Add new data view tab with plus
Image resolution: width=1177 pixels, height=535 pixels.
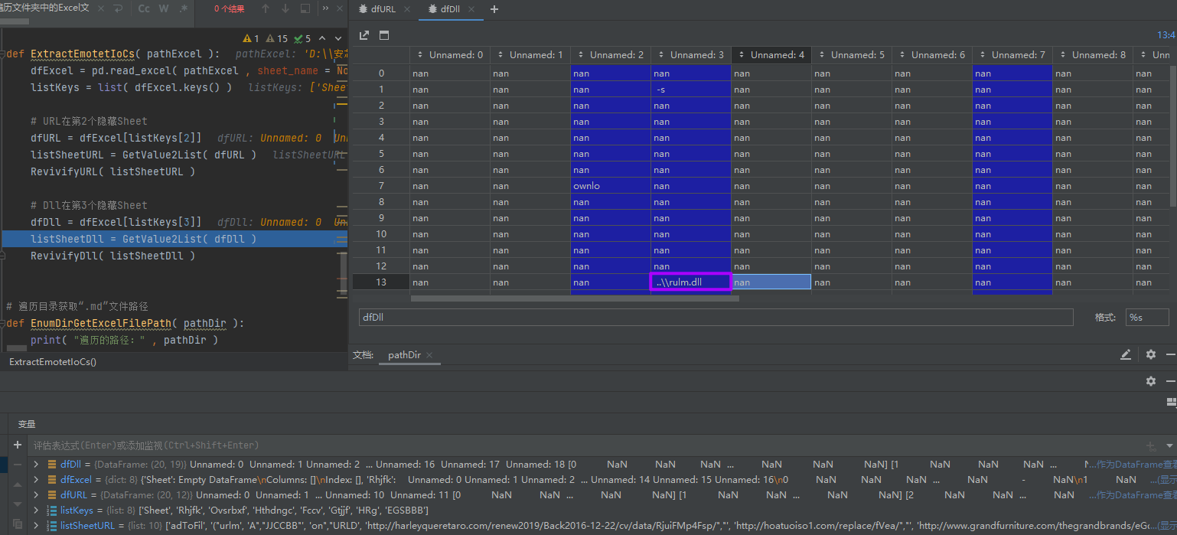pos(494,9)
